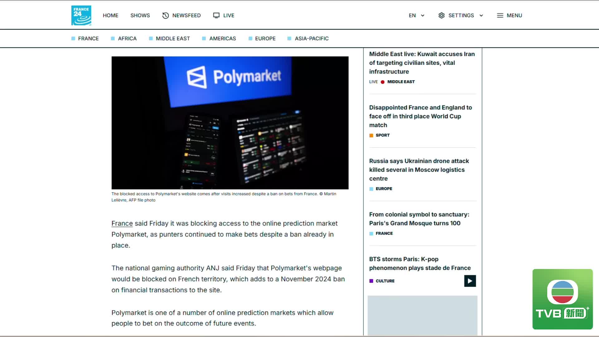Click the paragraph mentioning gaming authority ANJ
Image resolution: width=599 pixels, height=337 pixels.
tap(228, 279)
